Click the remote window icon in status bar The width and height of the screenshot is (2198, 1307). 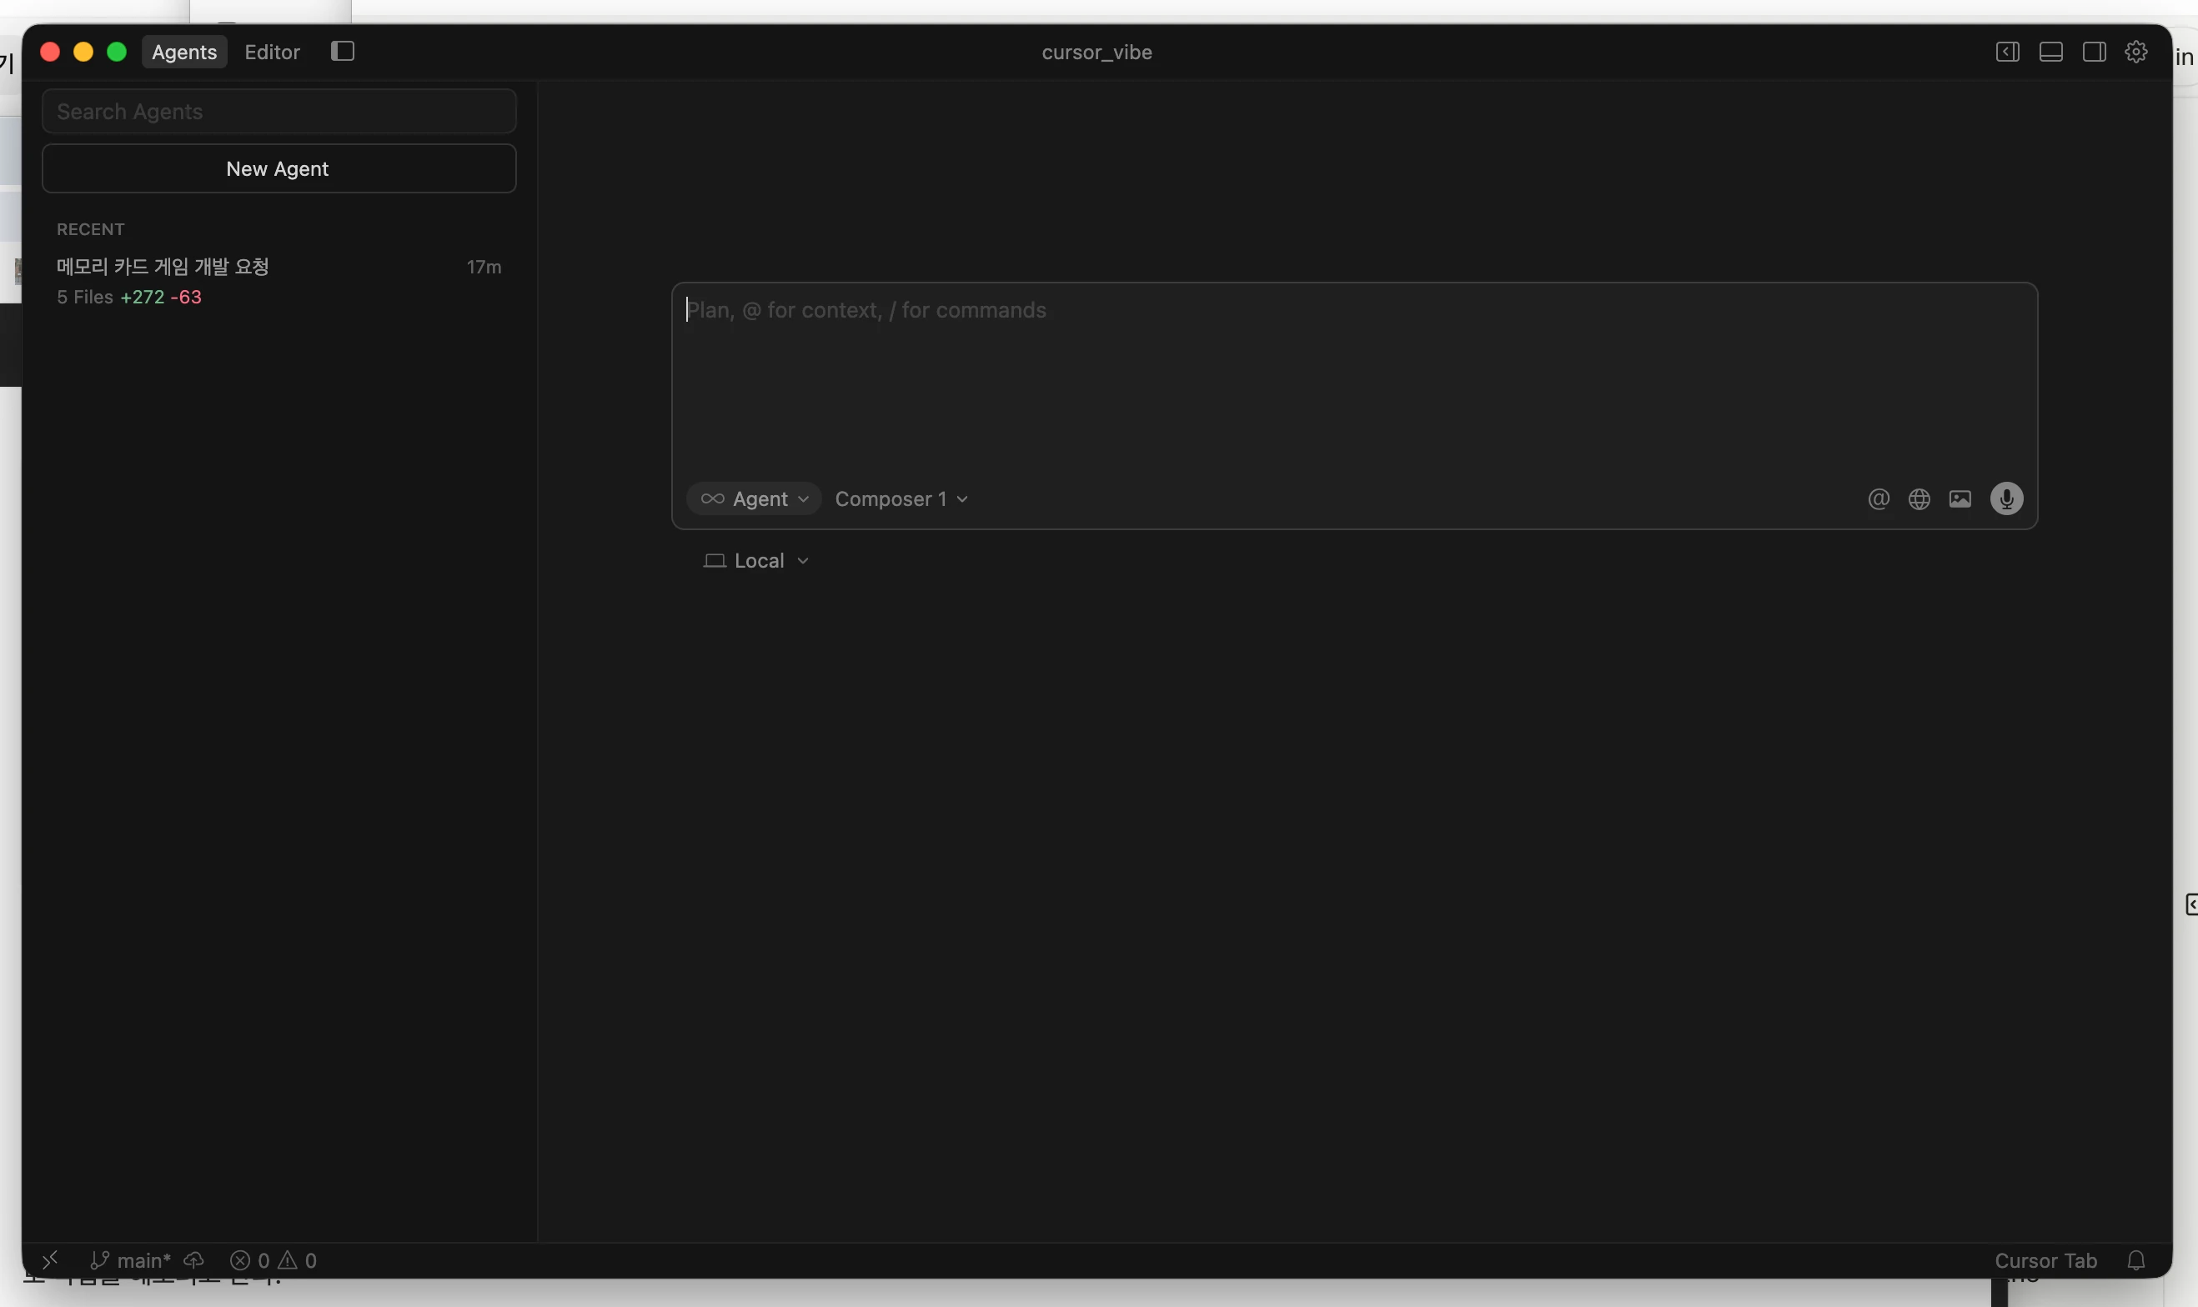50,1260
